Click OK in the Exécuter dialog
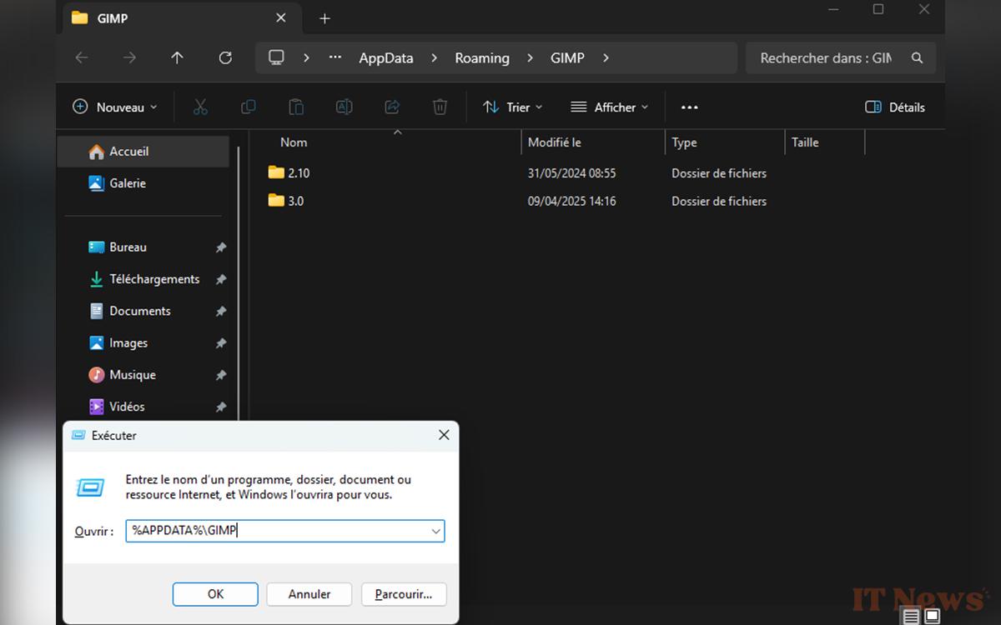 [215, 594]
